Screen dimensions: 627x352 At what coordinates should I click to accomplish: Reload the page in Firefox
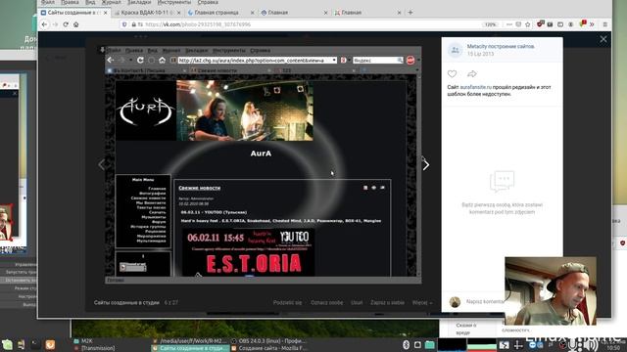[66, 24]
